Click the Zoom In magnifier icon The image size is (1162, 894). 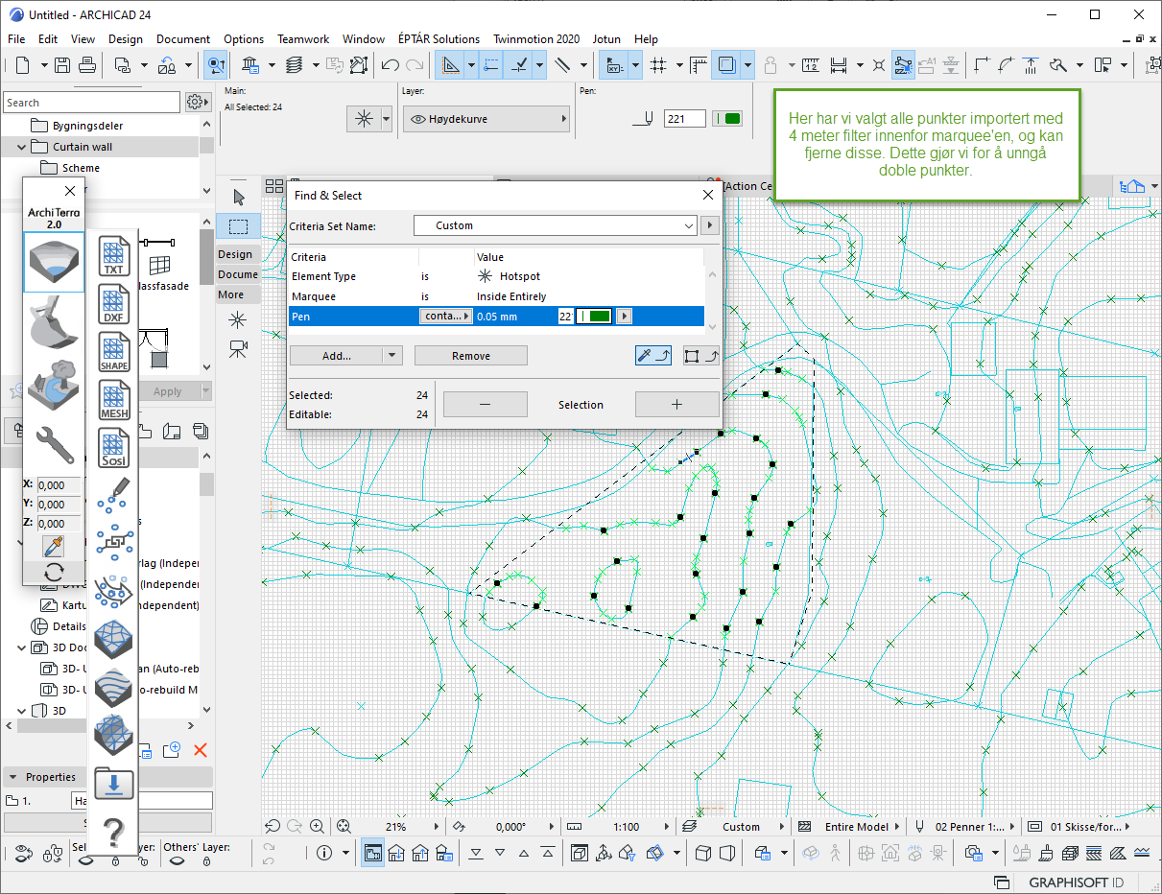(x=319, y=826)
